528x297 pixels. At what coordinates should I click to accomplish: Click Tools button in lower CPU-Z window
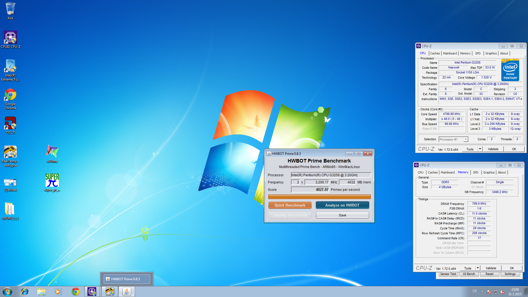point(468,268)
